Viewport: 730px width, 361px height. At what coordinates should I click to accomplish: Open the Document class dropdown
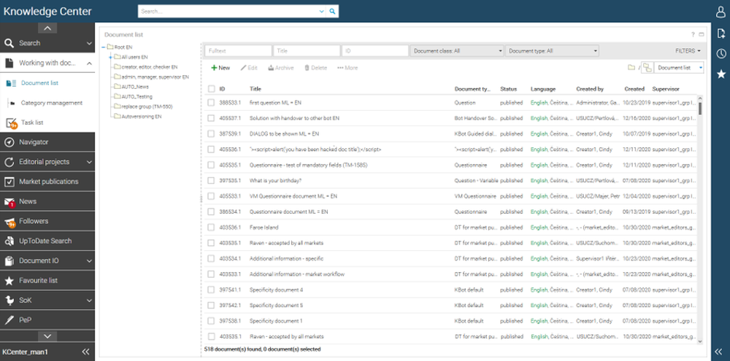point(457,51)
